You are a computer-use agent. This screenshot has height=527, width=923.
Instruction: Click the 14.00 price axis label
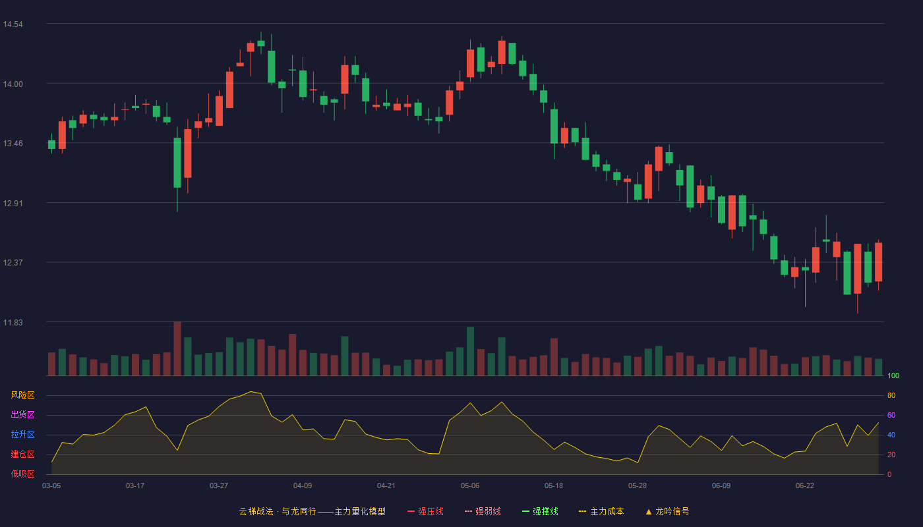pyautogui.click(x=13, y=84)
